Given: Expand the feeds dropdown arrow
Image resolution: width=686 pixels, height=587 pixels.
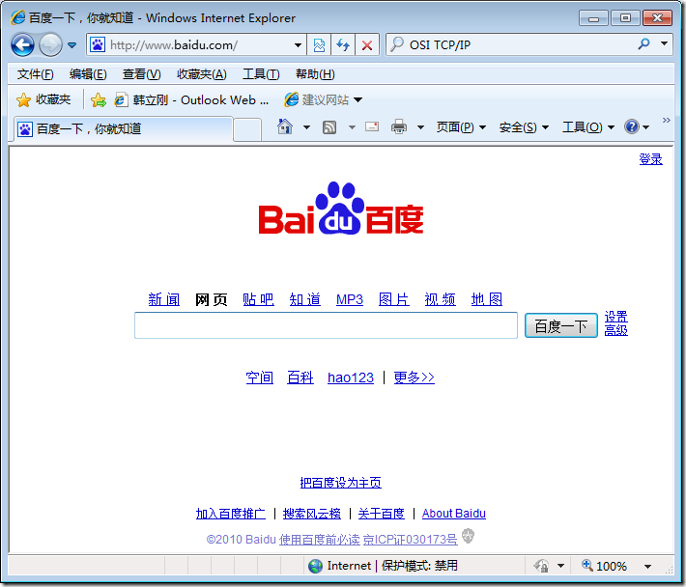Looking at the screenshot, I should coord(352,127).
